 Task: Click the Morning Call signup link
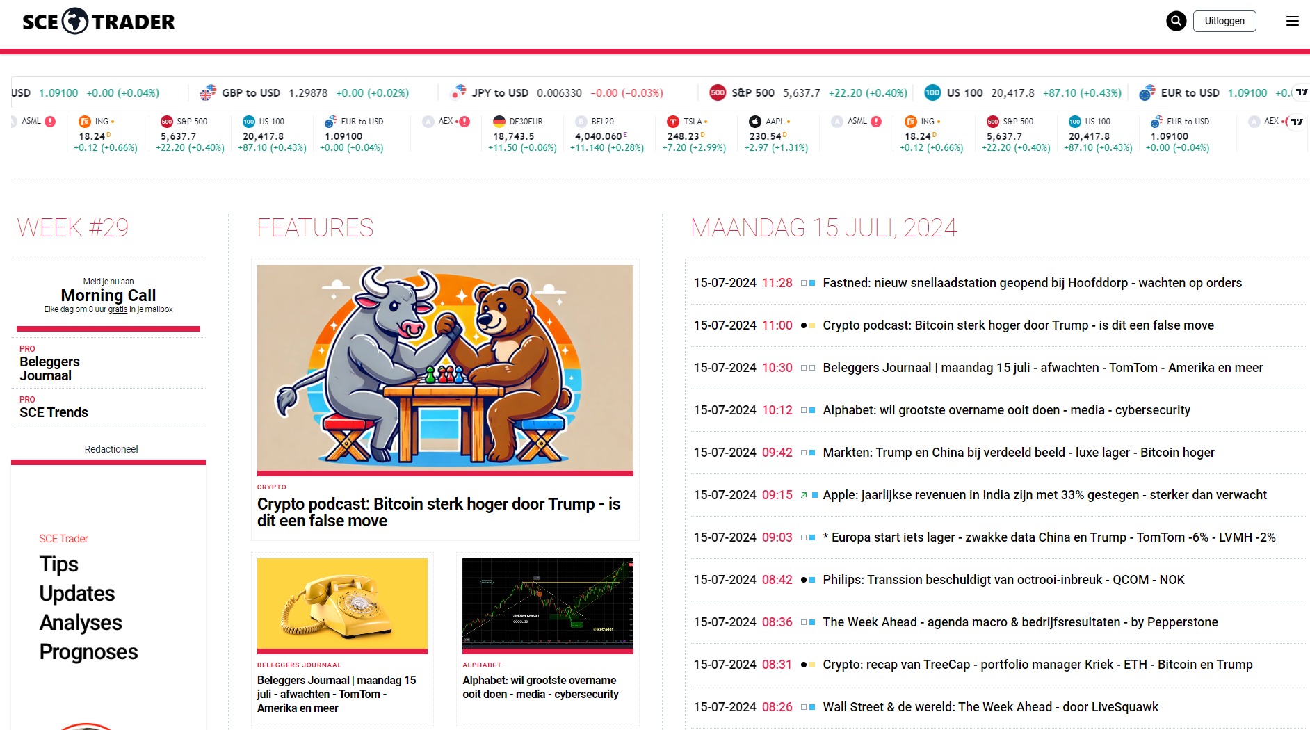(x=108, y=295)
